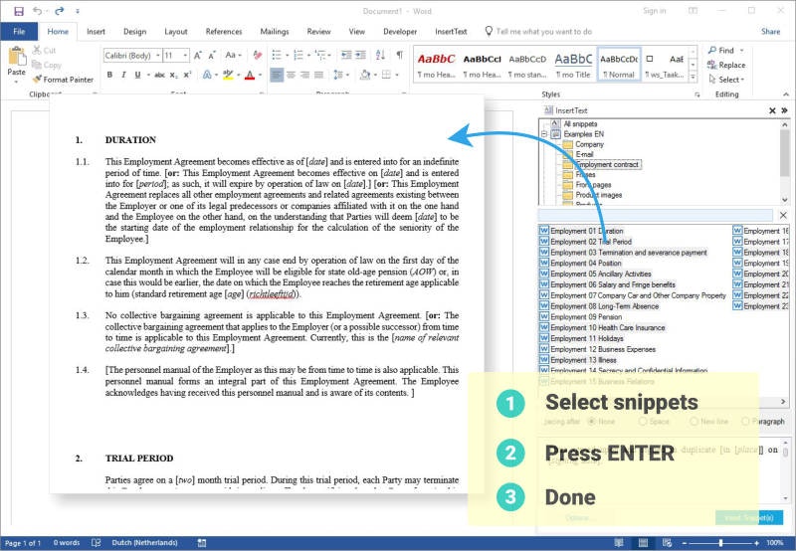
Task: Open the File tab
Action: click(19, 32)
